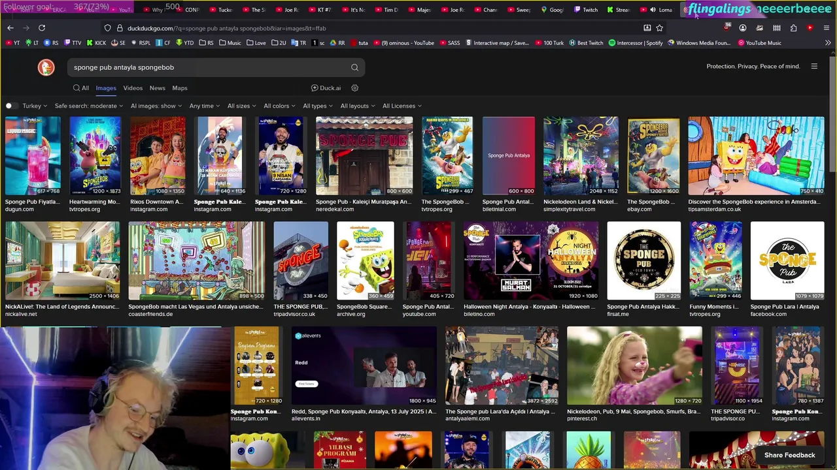Open the SASS bookmark
This screenshot has width=837, height=470.
(x=449, y=43)
